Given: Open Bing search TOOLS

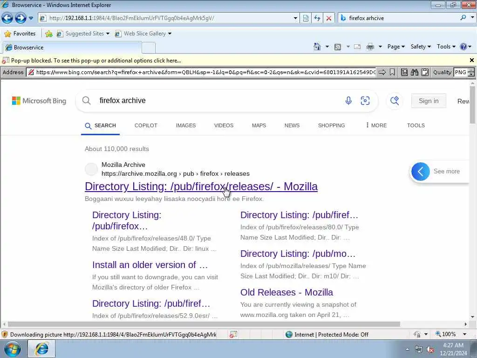Looking at the screenshot, I should pos(416,125).
